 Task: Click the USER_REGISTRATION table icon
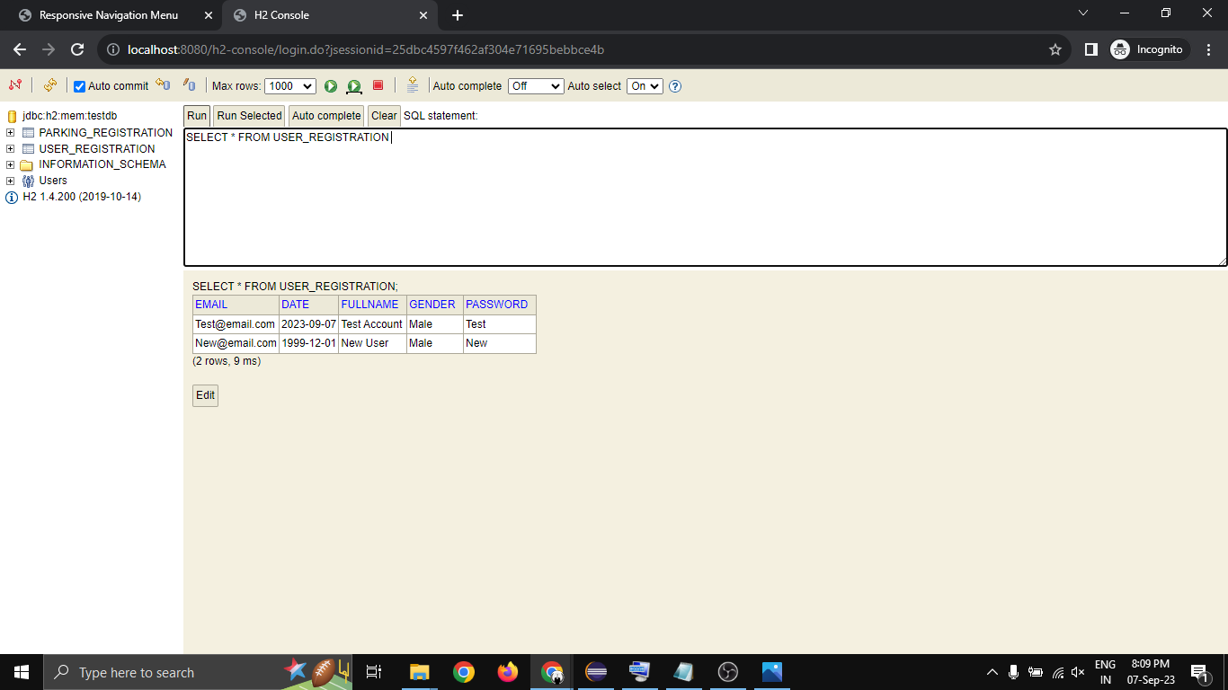(x=28, y=149)
